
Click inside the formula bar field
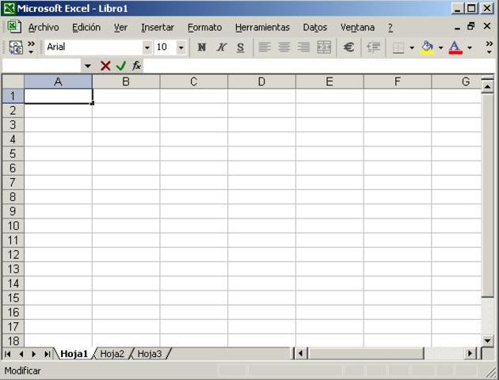(319, 66)
